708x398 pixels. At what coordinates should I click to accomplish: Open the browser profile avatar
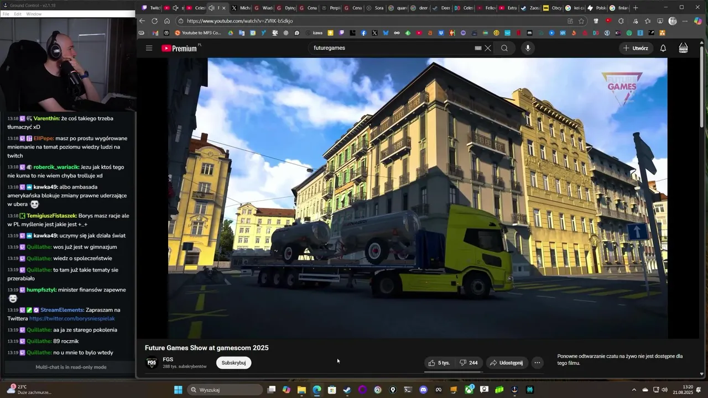pyautogui.click(x=673, y=21)
